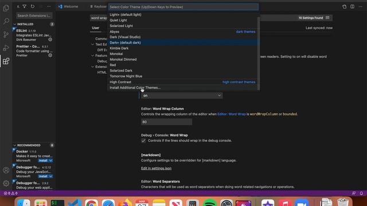The image size is (367, 206).
Task: Open Prettier extension manage gear
Action: tap(50, 56)
